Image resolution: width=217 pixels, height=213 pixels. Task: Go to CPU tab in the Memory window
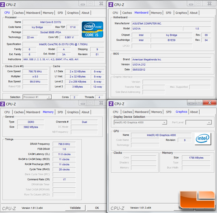(x=7, y=112)
